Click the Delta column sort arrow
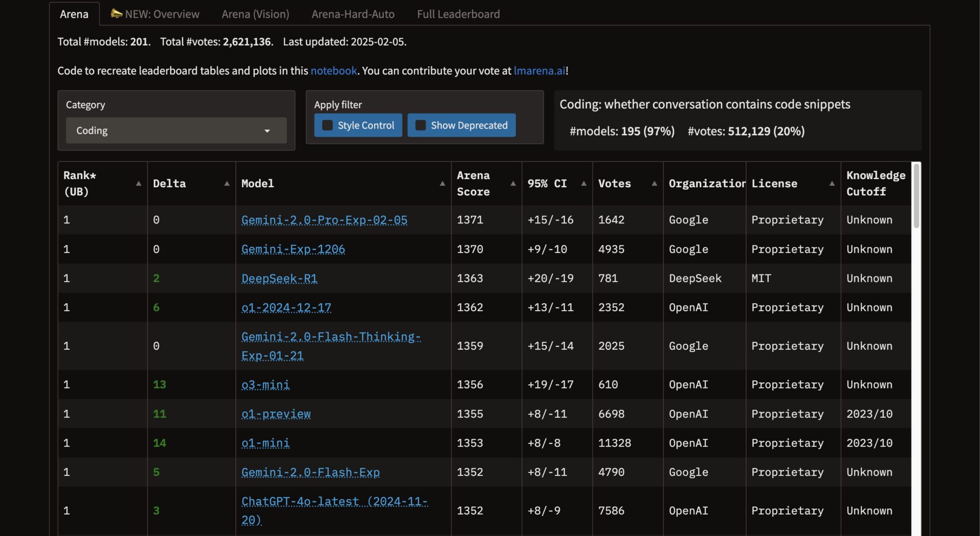 (x=227, y=184)
